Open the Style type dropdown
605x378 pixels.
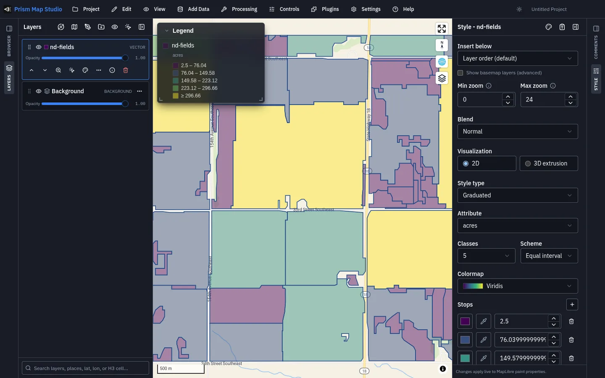pos(518,195)
